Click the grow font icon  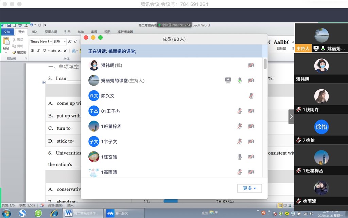click(70, 41)
